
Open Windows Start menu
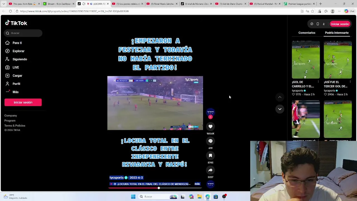[133, 197]
